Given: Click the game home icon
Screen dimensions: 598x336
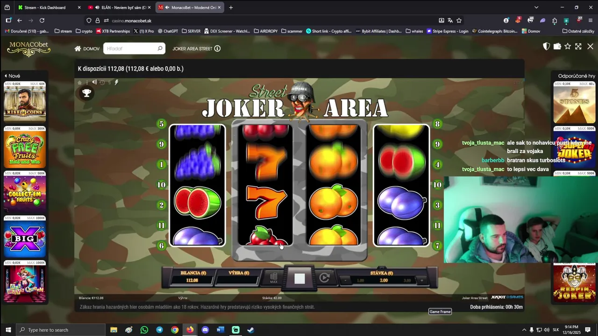Looking at the screenshot, I should (79, 83).
